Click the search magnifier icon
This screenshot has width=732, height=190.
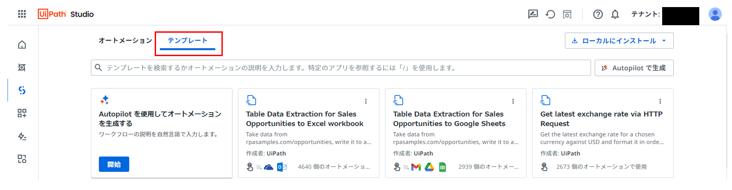point(99,68)
